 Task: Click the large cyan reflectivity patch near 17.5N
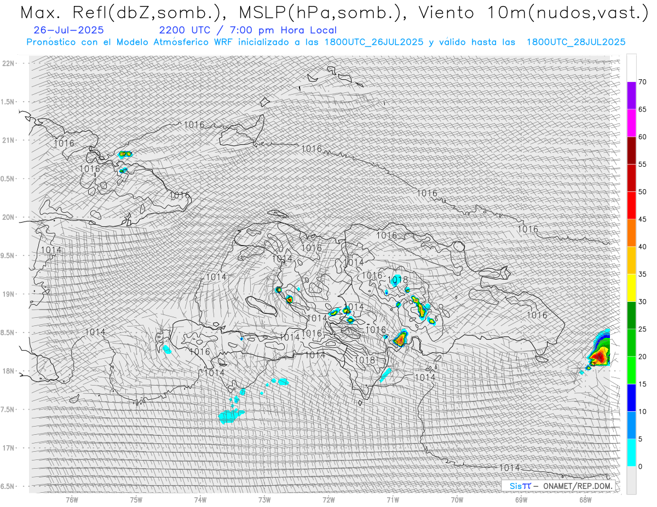(231, 416)
